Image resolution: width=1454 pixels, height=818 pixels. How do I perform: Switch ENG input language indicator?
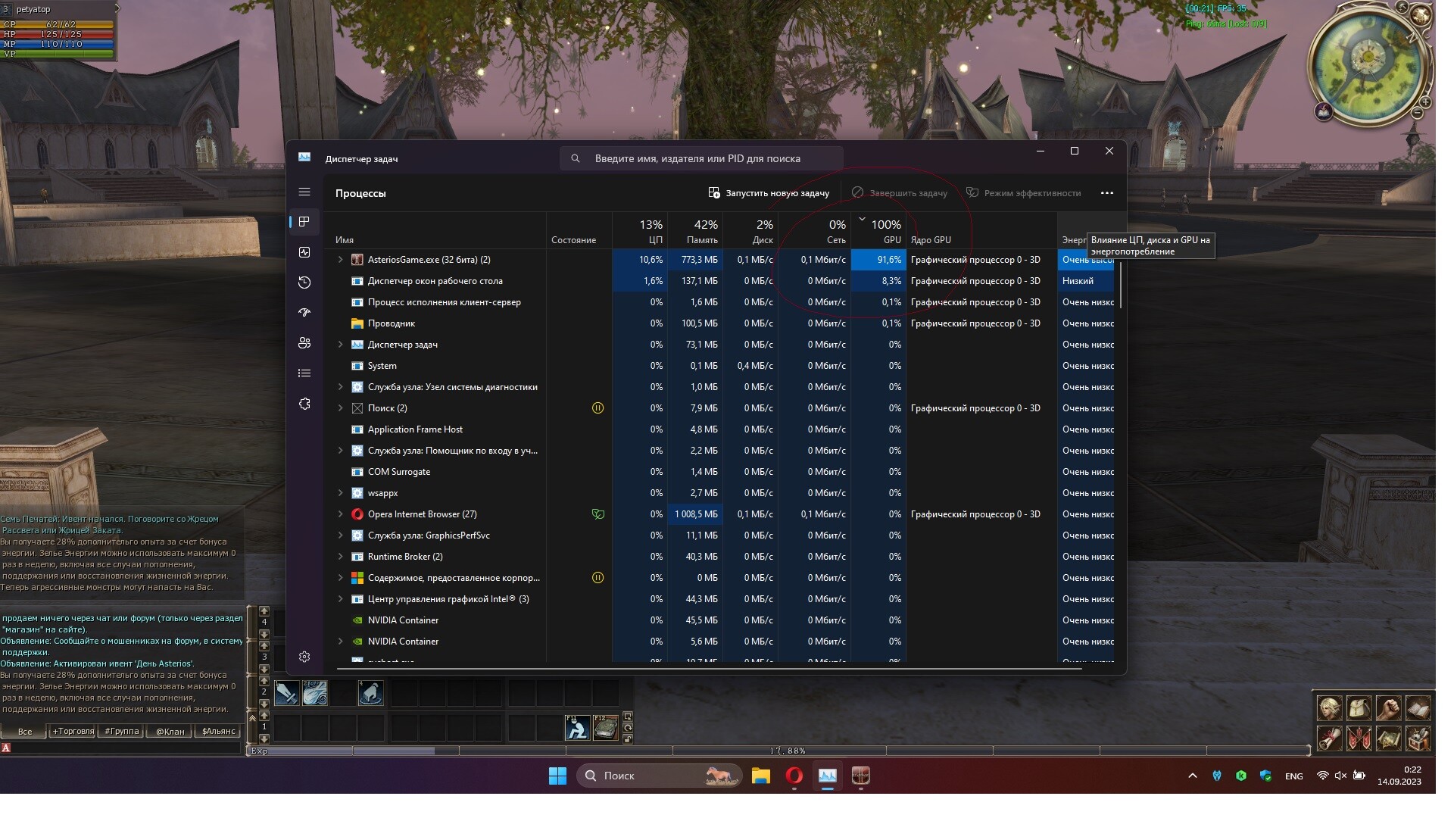[1293, 776]
